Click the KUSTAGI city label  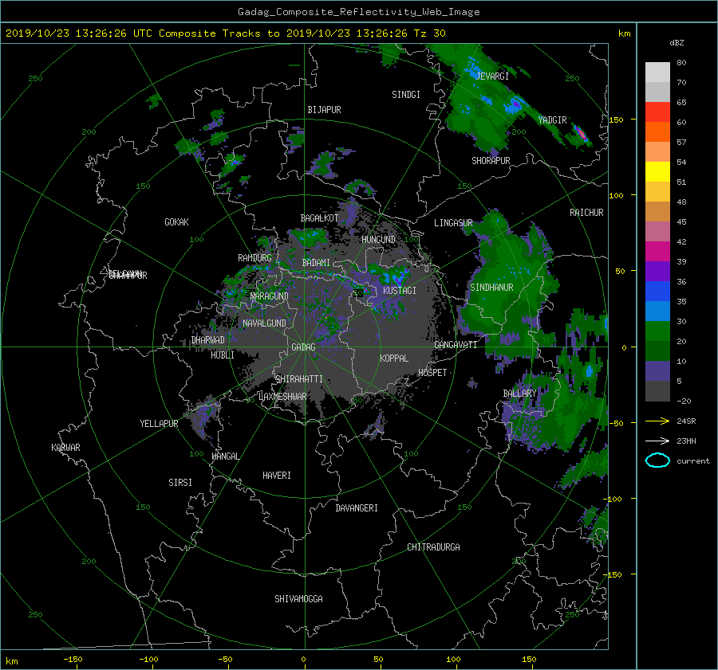point(400,291)
